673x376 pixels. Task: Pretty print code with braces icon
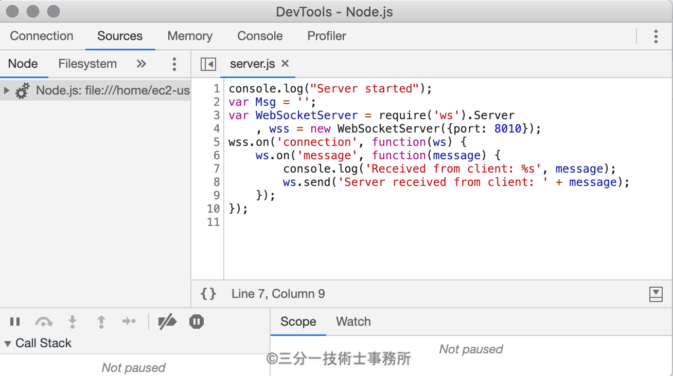pos(208,294)
